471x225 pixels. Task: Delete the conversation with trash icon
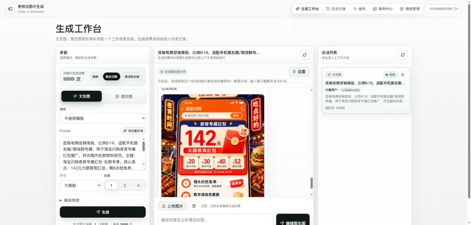pyautogui.click(x=403, y=75)
